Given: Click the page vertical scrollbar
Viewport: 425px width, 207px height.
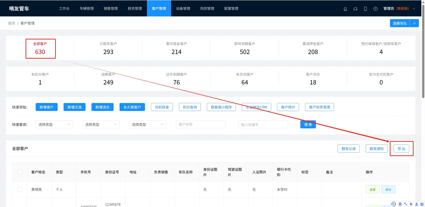Looking at the screenshot, I should pos(423,52).
